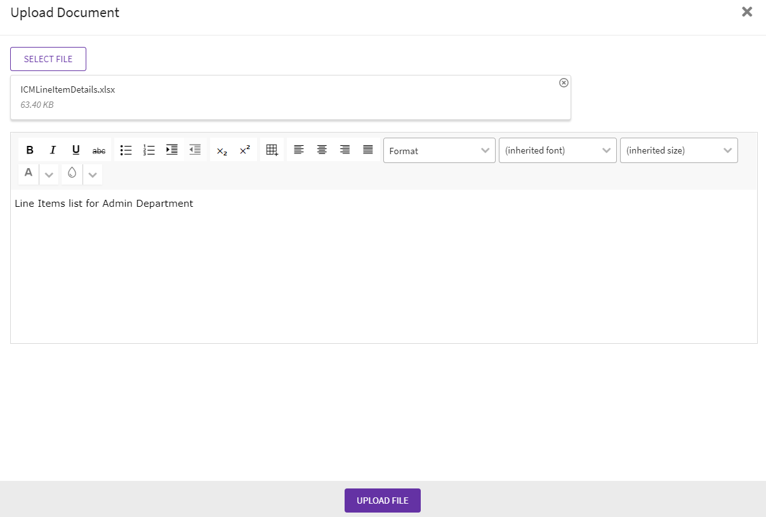Justify the paragraph text
This screenshot has width=766, height=517.
point(367,150)
